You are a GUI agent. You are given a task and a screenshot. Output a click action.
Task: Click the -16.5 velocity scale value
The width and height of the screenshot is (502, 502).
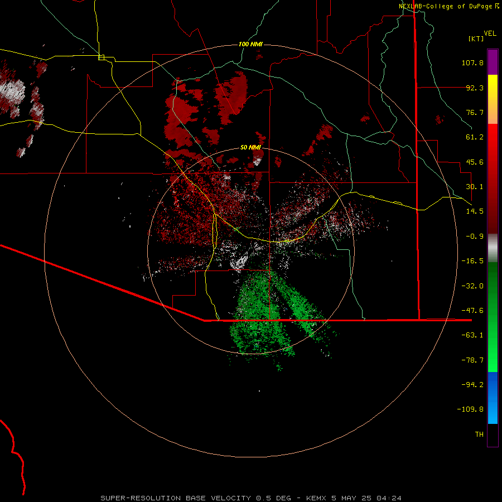pos(472,261)
